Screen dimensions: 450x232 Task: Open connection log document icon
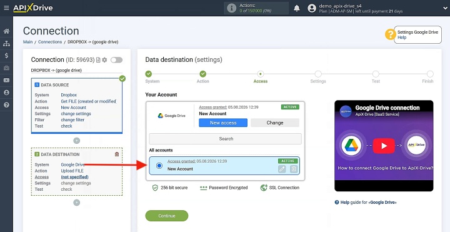point(98,60)
